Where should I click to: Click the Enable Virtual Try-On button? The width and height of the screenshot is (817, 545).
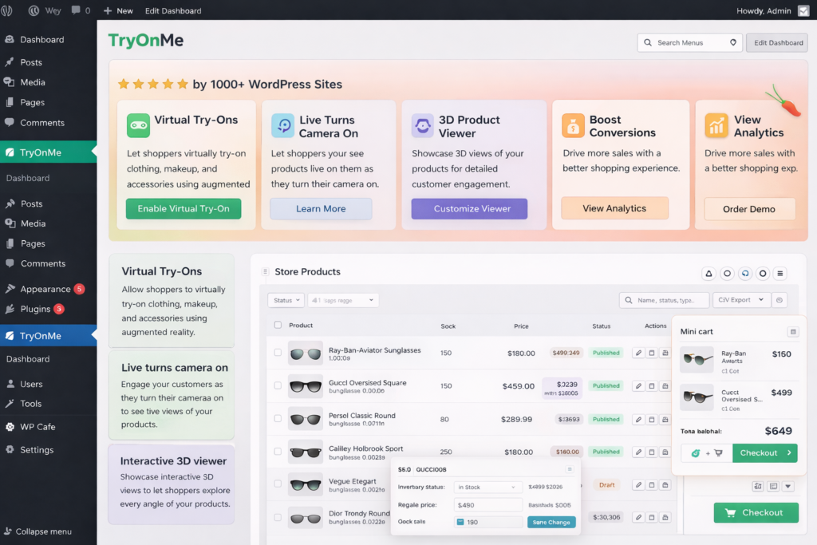(183, 209)
